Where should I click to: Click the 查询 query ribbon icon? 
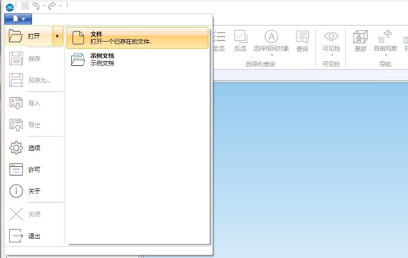coord(302,37)
